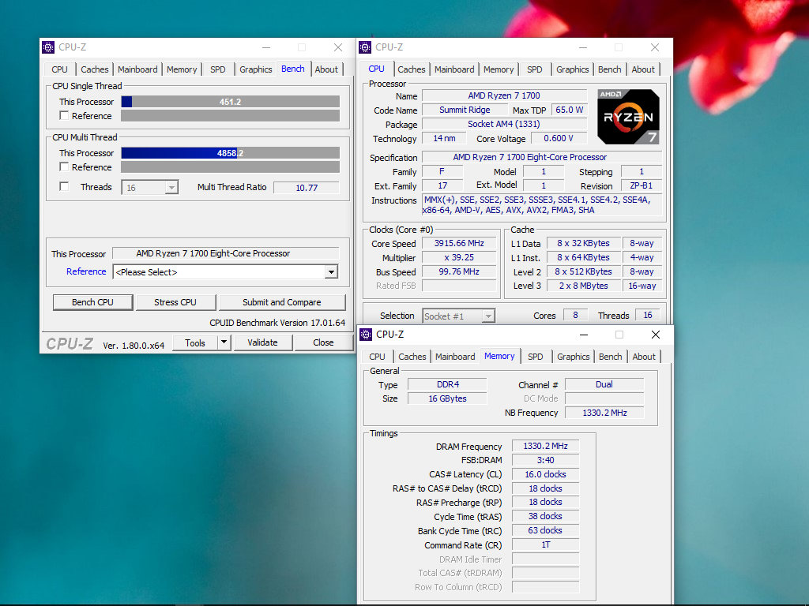The width and height of the screenshot is (809, 606).
Task: Open Graphics tab in the Memory window
Action: pyautogui.click(x=574, y=357)
